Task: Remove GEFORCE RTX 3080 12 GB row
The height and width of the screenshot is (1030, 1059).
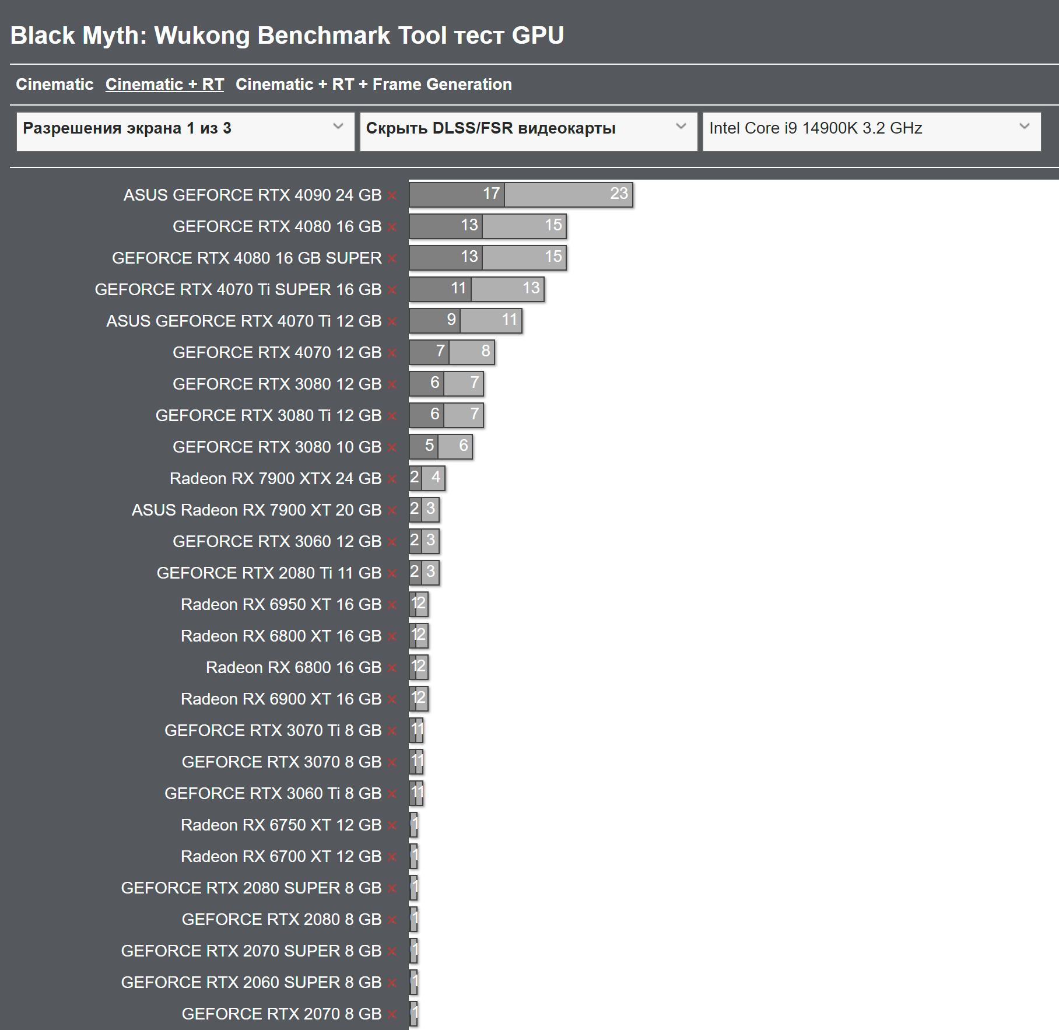Action: pyautogui.click(x=392, y=384)
